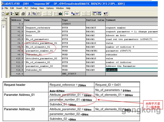Screen dimensions: 164x122
Task: Print the block using the printer icon
Action: [x=23, y=14]
